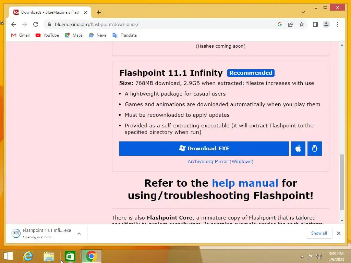
Task: Expand the tab search dropdown arrow
Action: click(303, 12)
